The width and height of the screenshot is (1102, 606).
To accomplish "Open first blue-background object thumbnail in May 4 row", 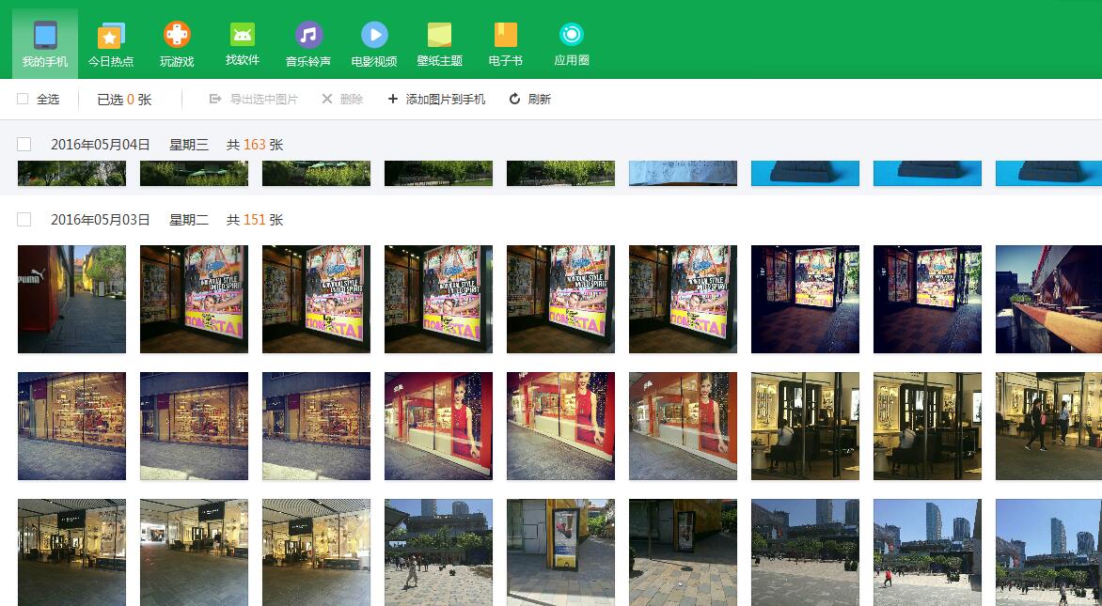I will (805, 173).
